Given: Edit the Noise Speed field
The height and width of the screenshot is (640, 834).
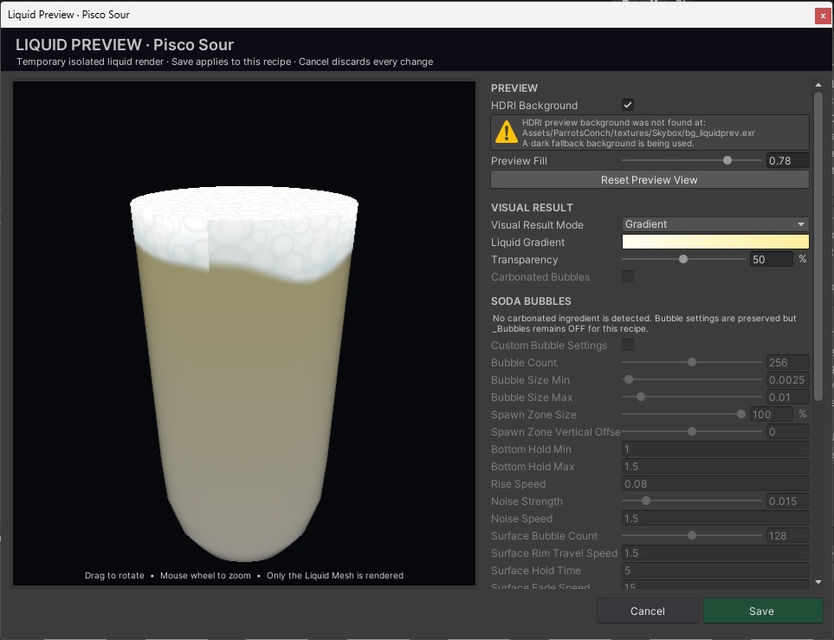Looking at the screenshot, I should pyautogui.click(x=715, y=518).
